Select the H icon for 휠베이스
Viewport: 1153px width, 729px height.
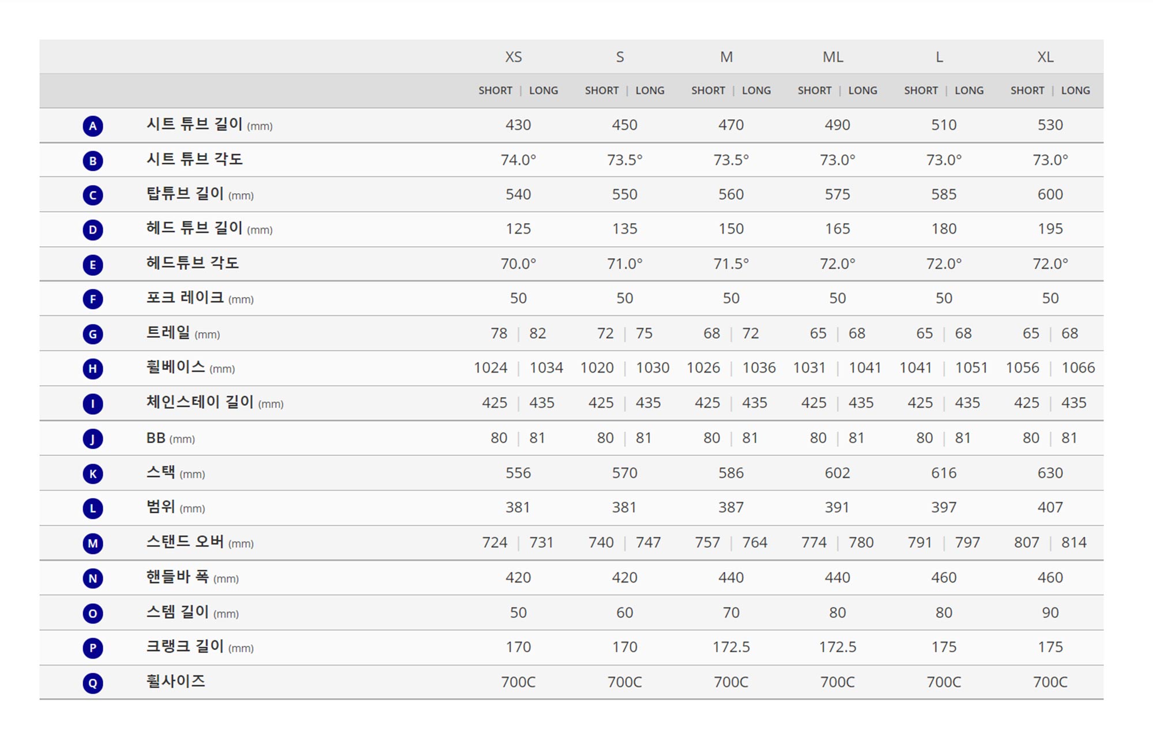pos(93,369)
